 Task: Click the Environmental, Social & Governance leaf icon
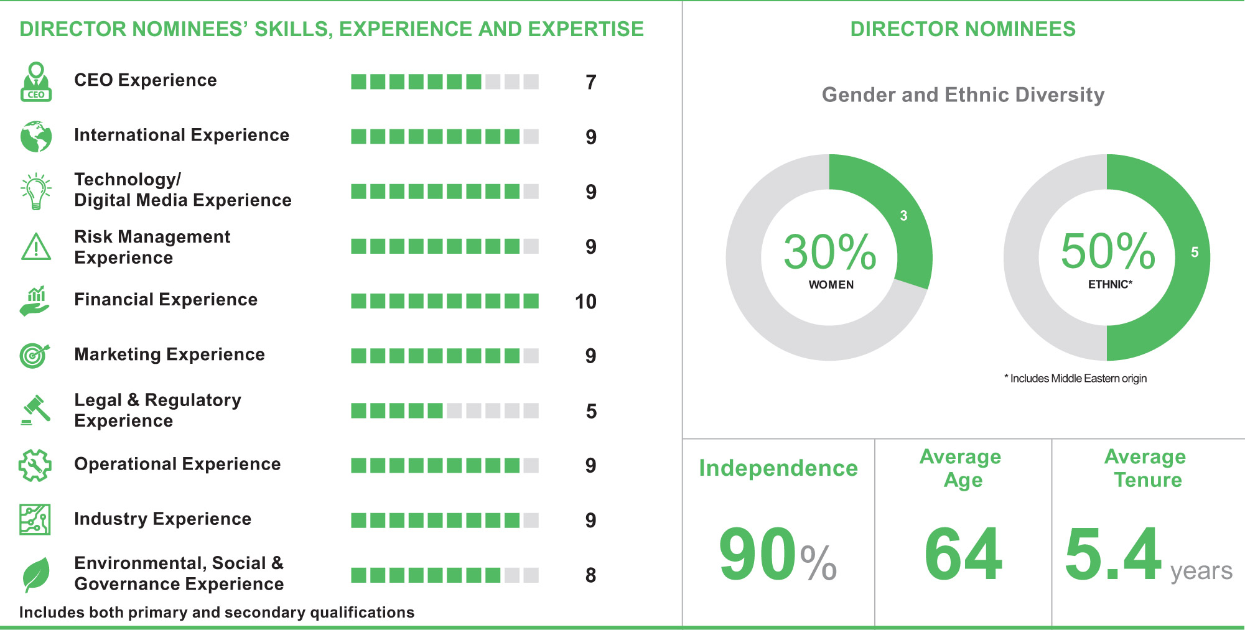[x=36, y=574]
